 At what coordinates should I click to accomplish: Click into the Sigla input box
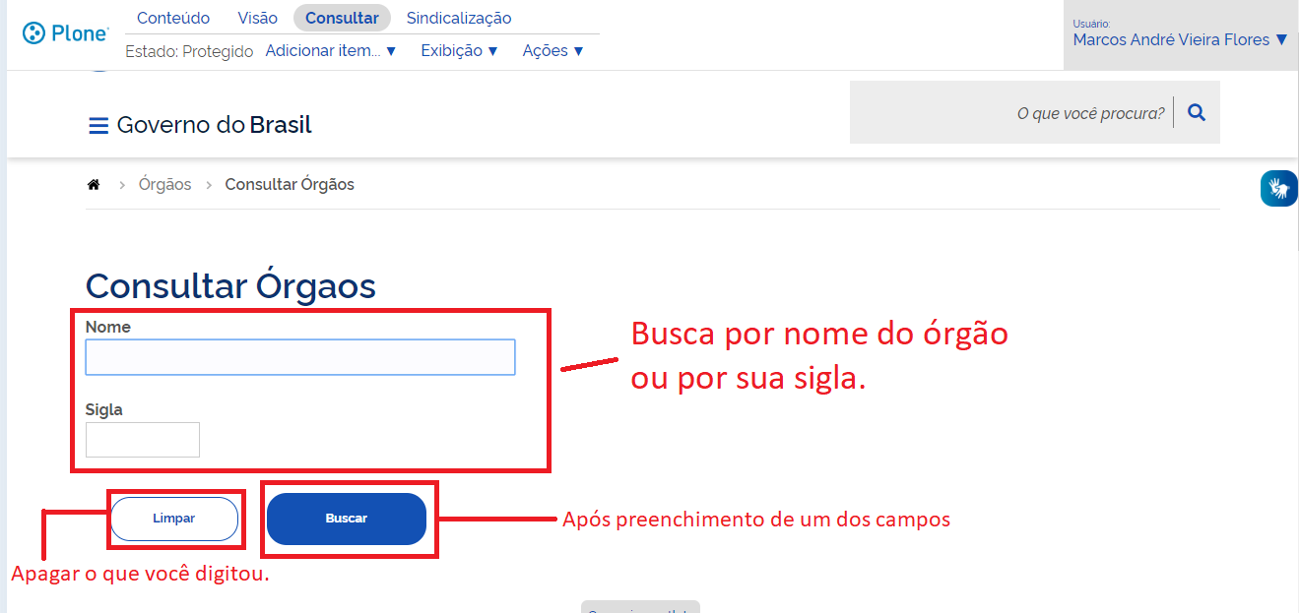point(143,440)
